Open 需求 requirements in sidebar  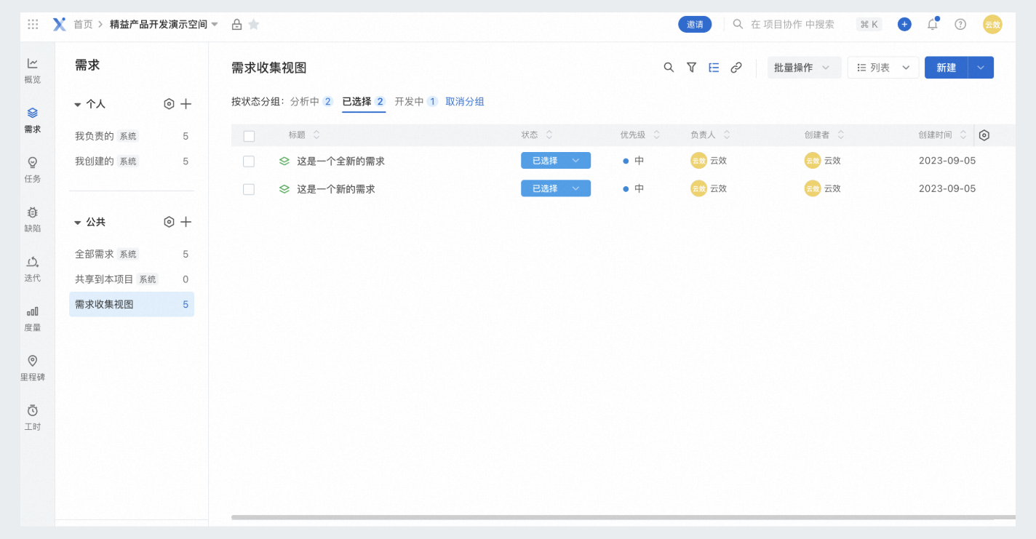[33, 120]
